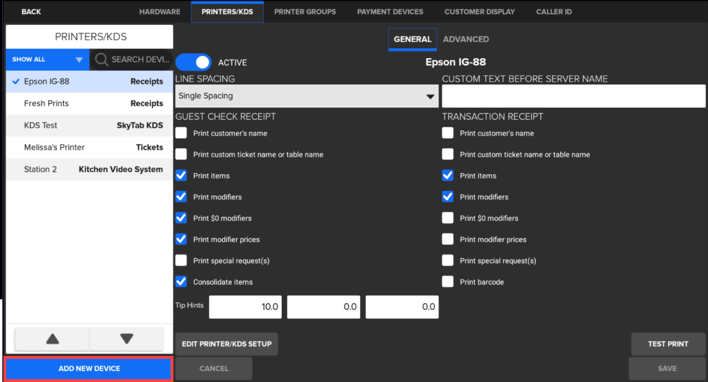Switch to the Advanced tab
Image resolution: width=708 pixels, height=382 pixels.
pos(465,39)
